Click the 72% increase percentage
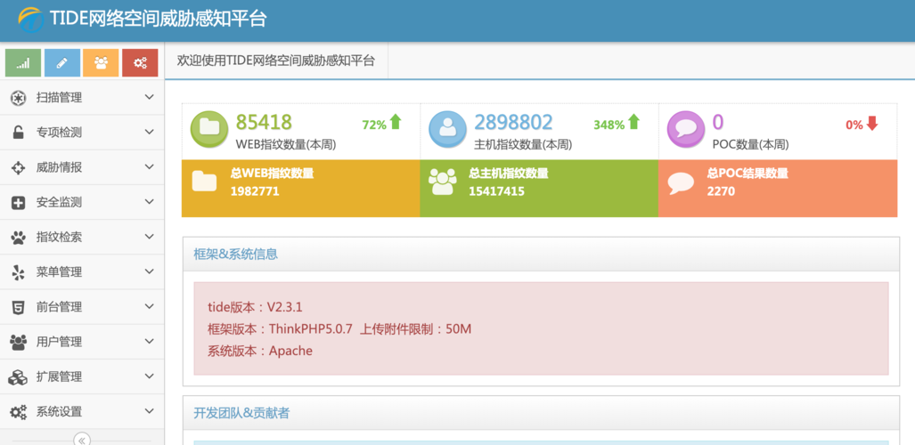This screenshot has height=445, width=915. point(374,125)
